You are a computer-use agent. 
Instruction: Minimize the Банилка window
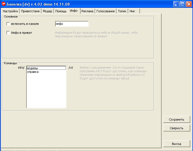pyautogui.click(x=176, y=4)
